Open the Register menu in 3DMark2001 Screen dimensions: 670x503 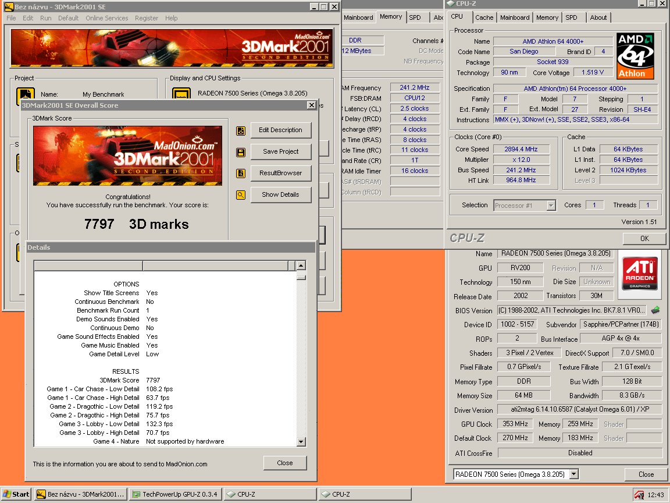pos(147,18)
